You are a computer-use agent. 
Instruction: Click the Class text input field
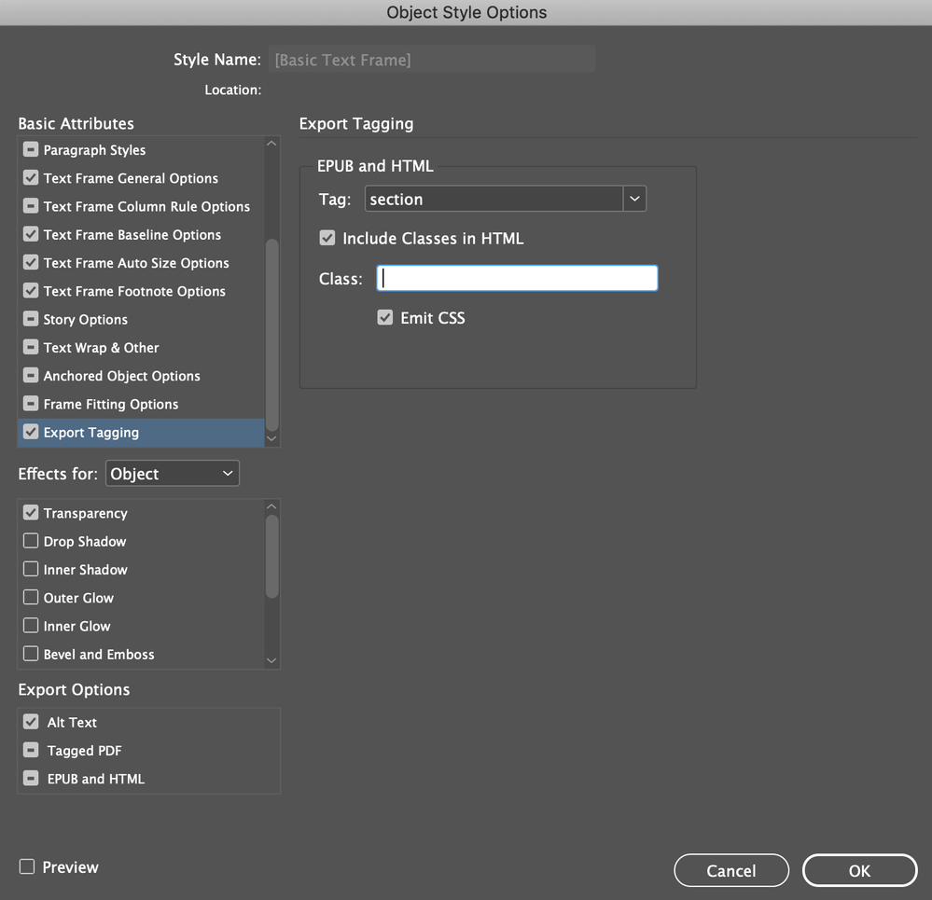(517, 278)
